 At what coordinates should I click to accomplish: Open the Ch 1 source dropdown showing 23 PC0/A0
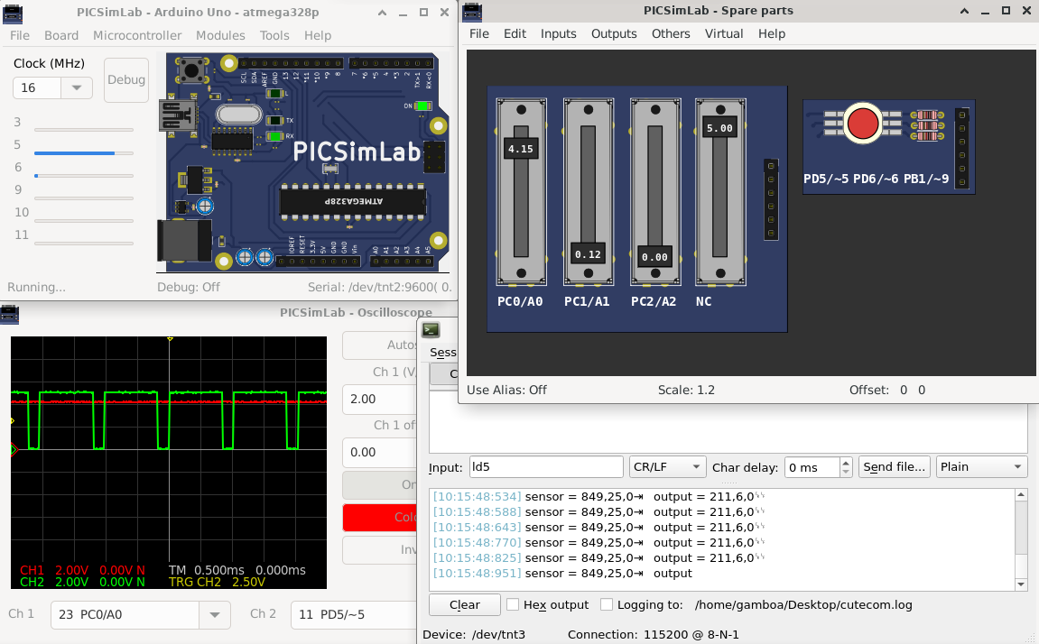pyautogui.click(x=214, y=613)
